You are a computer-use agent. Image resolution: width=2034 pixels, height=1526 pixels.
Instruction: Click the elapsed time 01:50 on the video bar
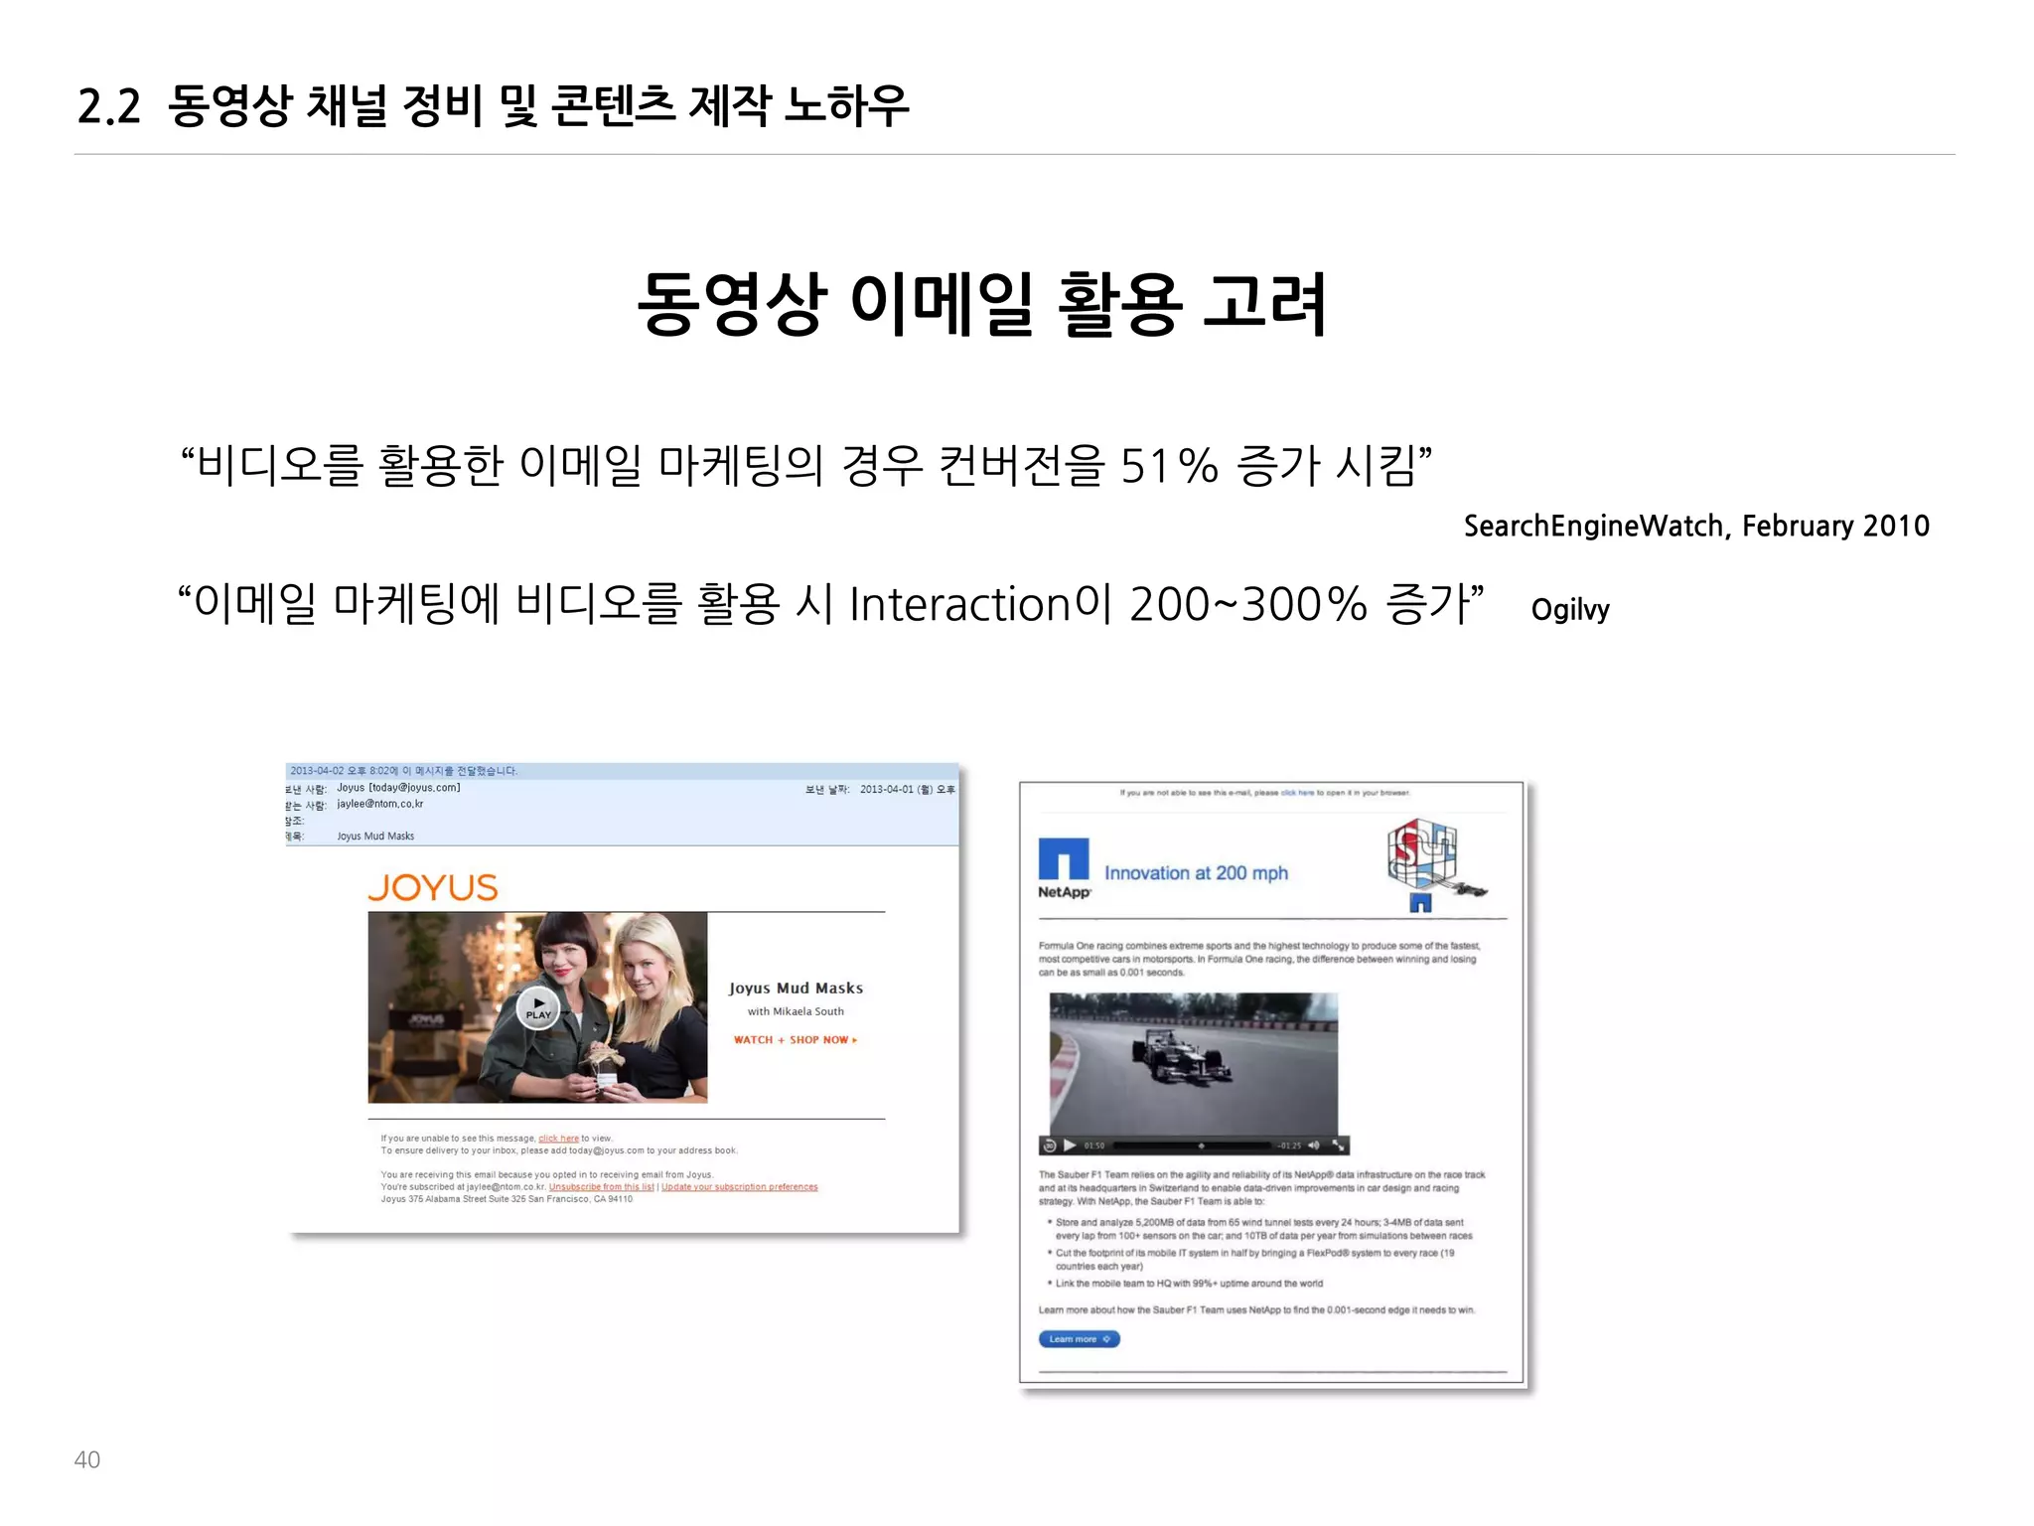pos(1093,1145)
